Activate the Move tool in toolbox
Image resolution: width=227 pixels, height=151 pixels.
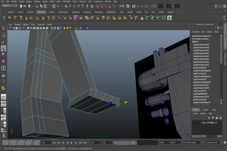3,48
